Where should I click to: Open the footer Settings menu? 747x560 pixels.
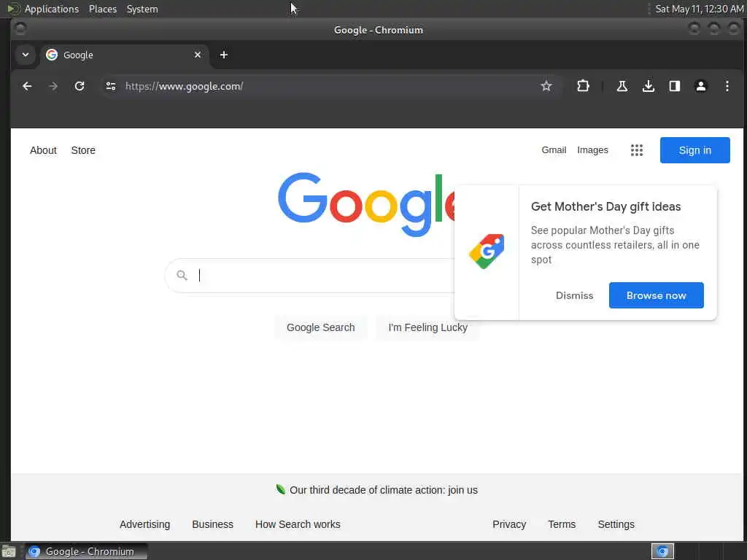[x=616, y=524]
